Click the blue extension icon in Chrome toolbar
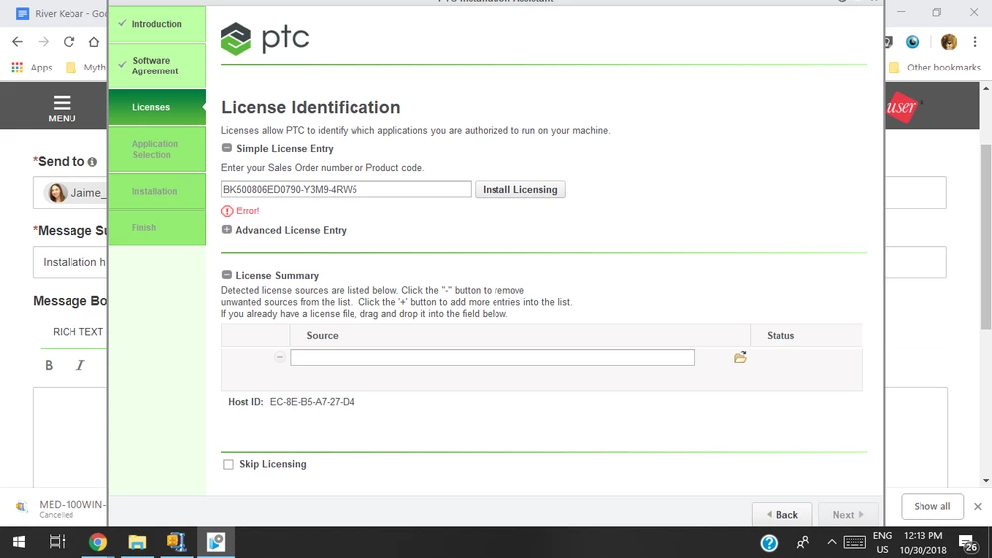 pyautogui.click(x=913, y=42)
